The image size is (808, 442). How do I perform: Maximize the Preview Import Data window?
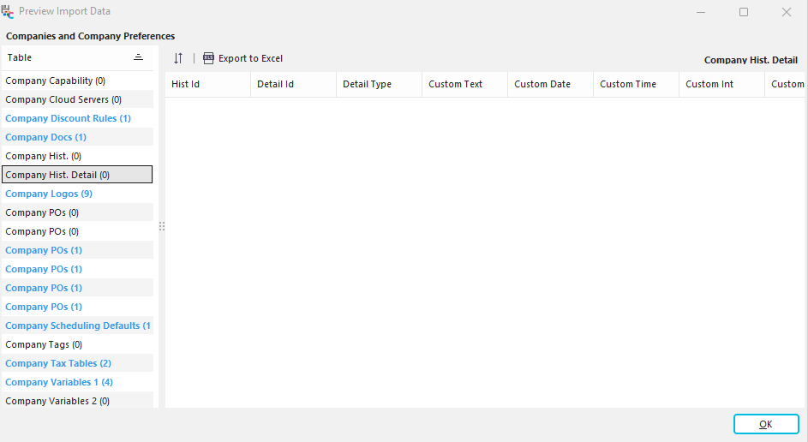[x=743, y=12]
